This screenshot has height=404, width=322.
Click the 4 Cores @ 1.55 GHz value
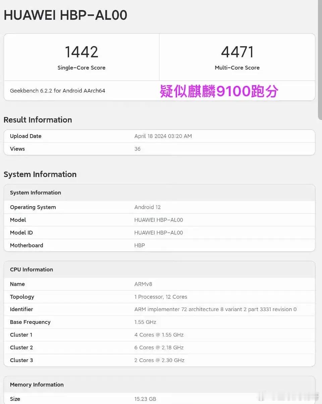pos(159,335)
